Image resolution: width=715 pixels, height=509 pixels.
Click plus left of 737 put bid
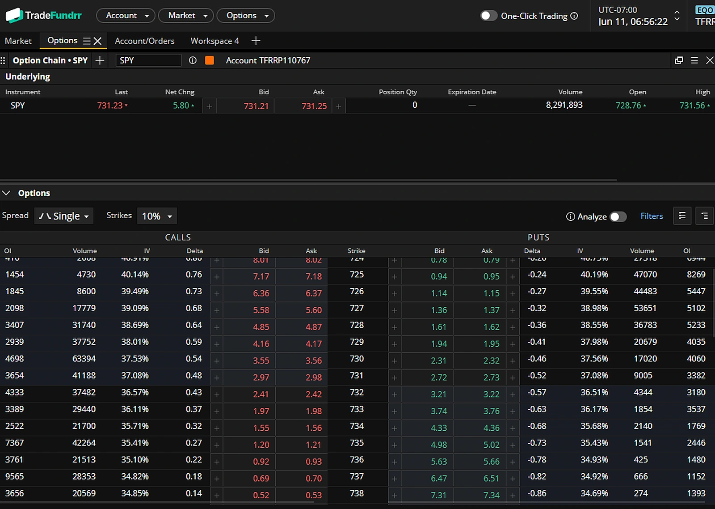tap(394, 479)
